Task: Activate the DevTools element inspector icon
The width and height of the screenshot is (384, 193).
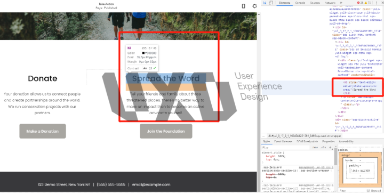Action: (x=265, y=3)
